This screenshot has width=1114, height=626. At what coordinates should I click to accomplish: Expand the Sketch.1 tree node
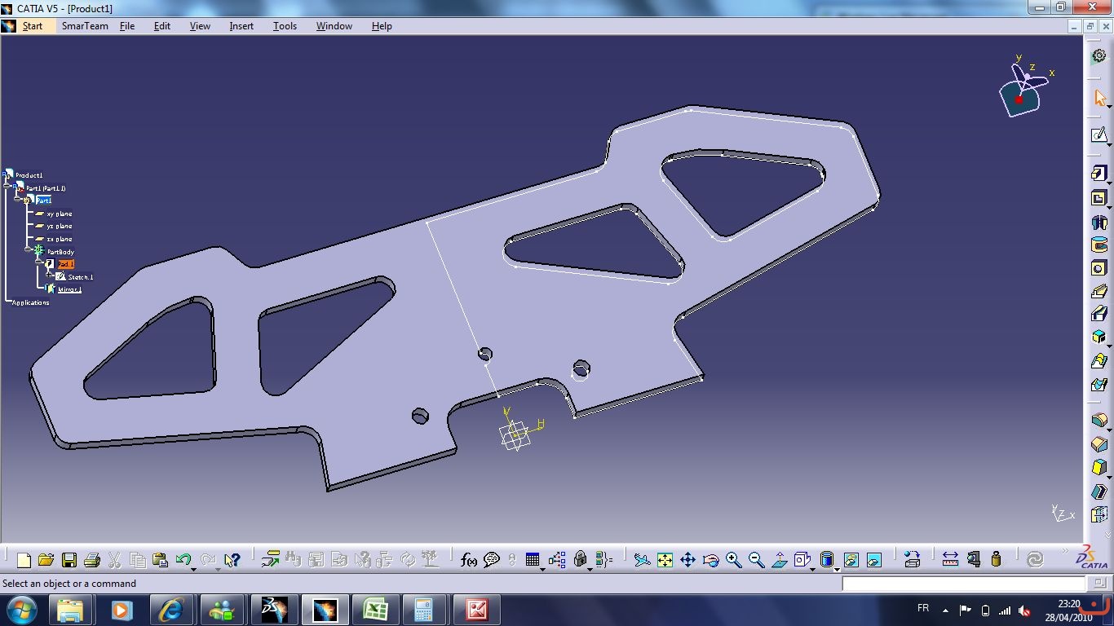pos(49,276)
